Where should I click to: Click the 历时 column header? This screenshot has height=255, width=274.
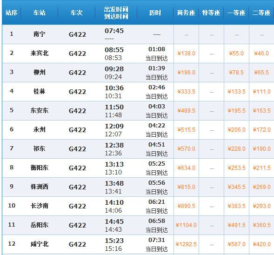coord(155,13)
